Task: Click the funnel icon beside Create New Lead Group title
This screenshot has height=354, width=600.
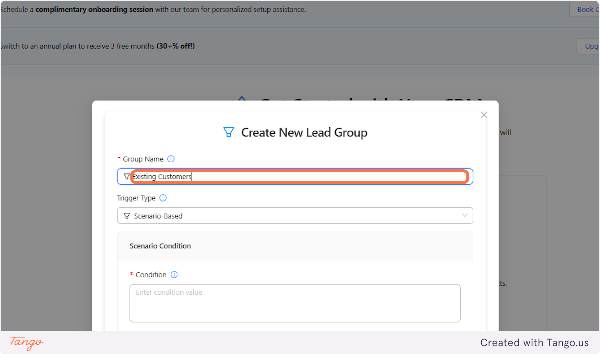Action: click(229, 132)
